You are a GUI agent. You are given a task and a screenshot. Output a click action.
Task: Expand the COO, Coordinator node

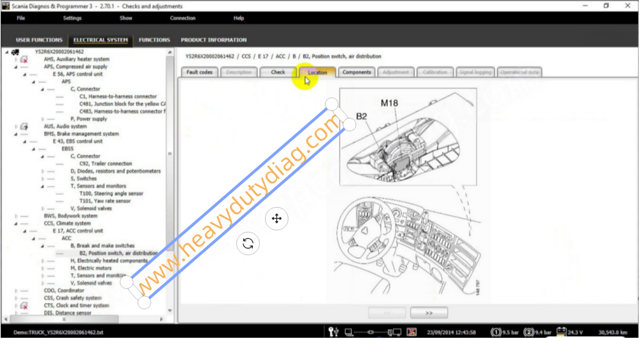(17, 290)
